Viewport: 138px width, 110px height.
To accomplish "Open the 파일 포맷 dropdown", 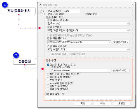I will pos(88,31).
